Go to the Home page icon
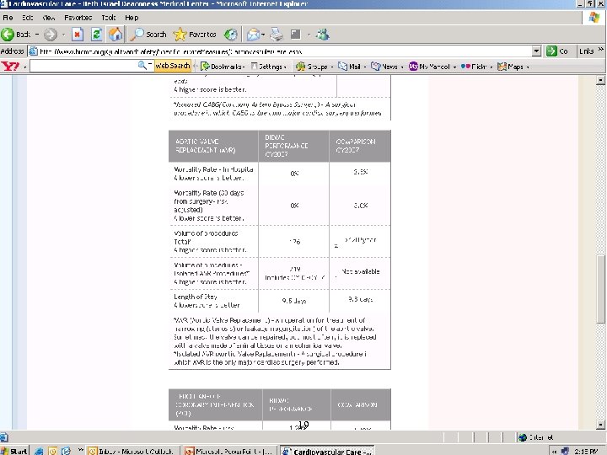The width and height of the screenshot is (607, 455). coord(115,35)
